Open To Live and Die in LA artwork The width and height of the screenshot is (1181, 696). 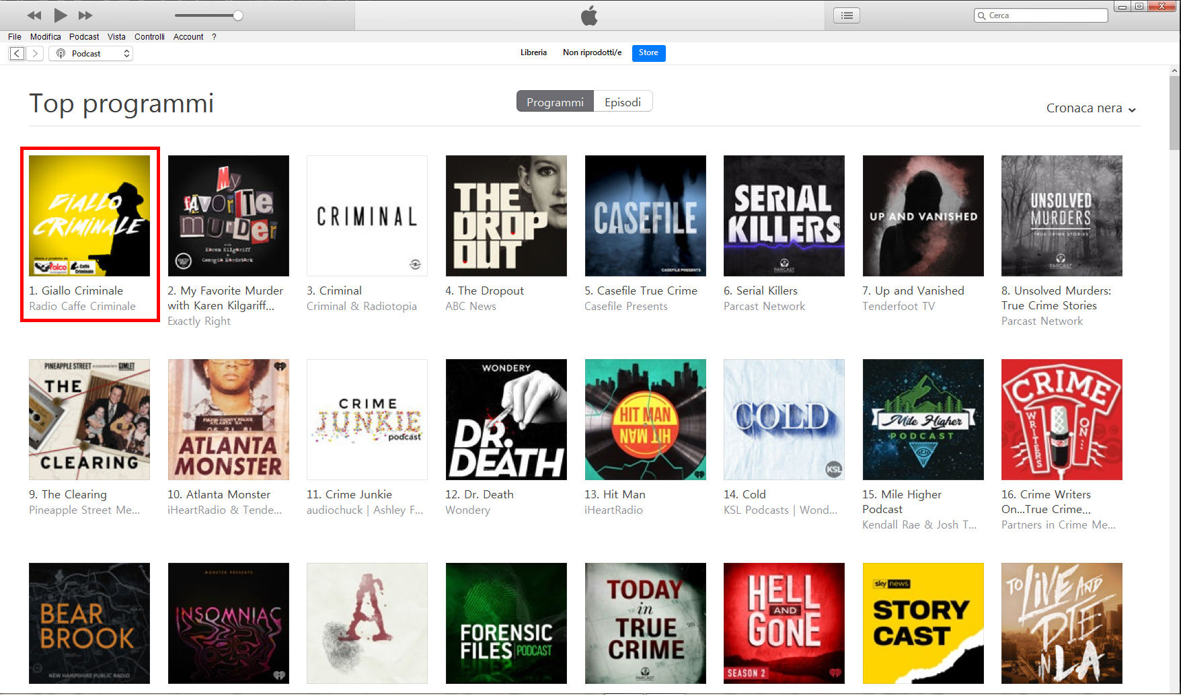point(1062,623)
